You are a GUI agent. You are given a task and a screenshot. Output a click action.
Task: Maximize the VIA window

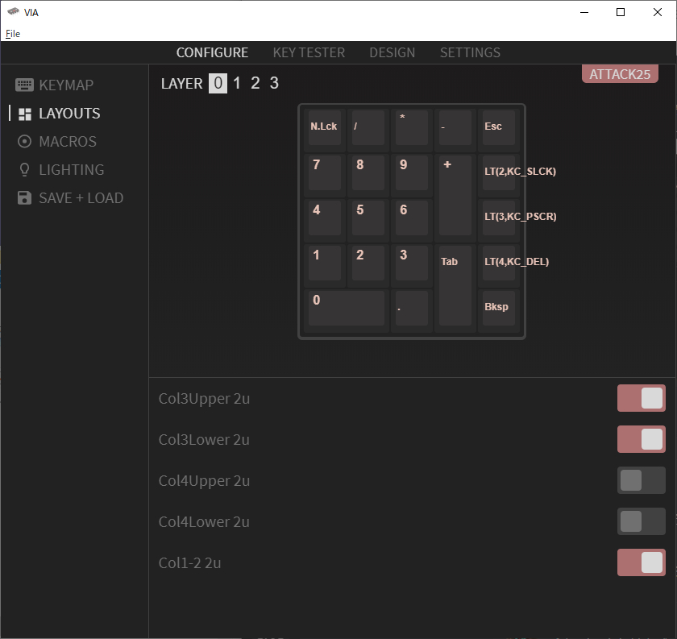click(x=621, y=12)
